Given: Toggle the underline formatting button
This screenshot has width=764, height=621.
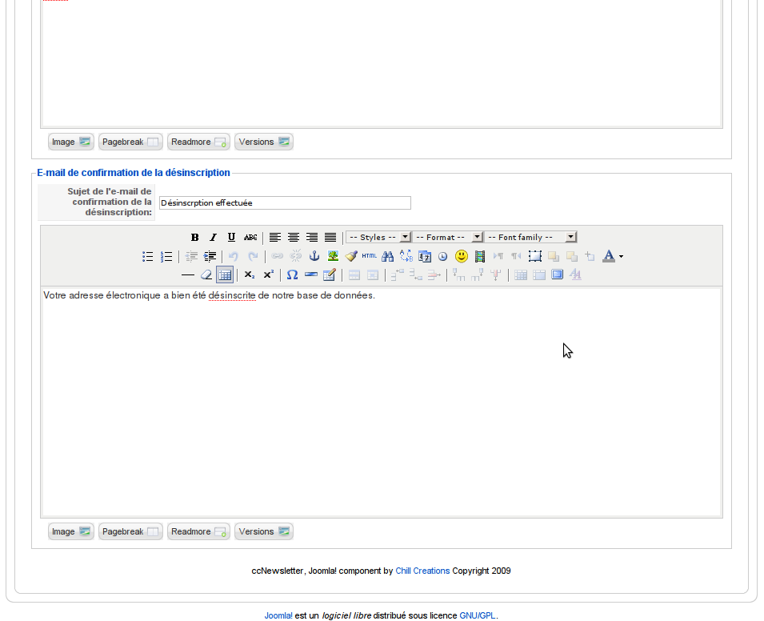Looking at the screenshot, I should pyautogui.click(x=231, y=238).
